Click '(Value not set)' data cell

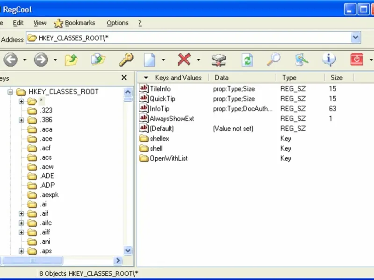tap(233, 129)
